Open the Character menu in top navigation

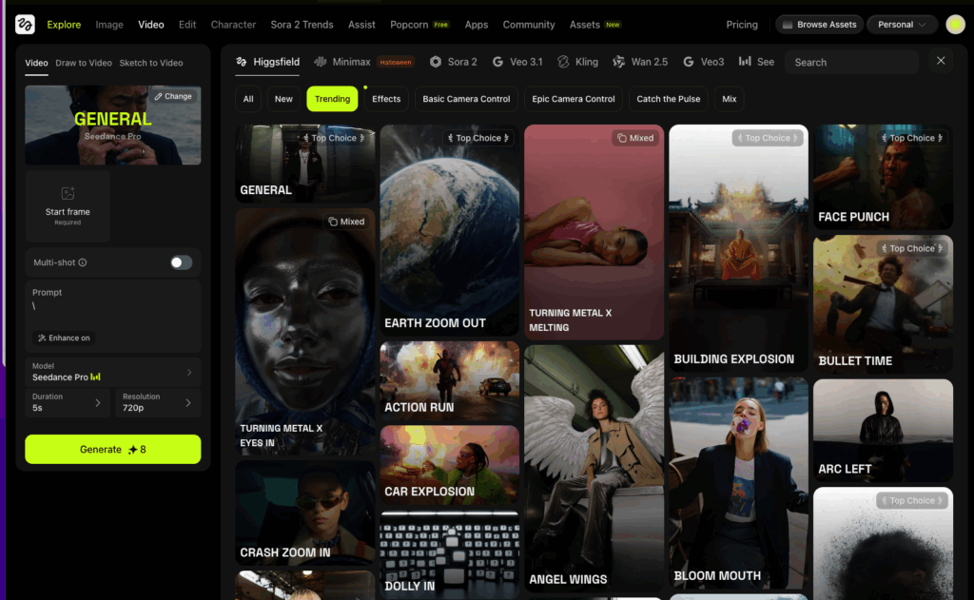[233, 25]
